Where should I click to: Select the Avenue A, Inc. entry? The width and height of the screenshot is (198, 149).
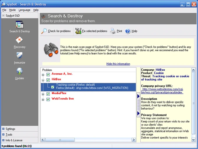tap(62, 74)
